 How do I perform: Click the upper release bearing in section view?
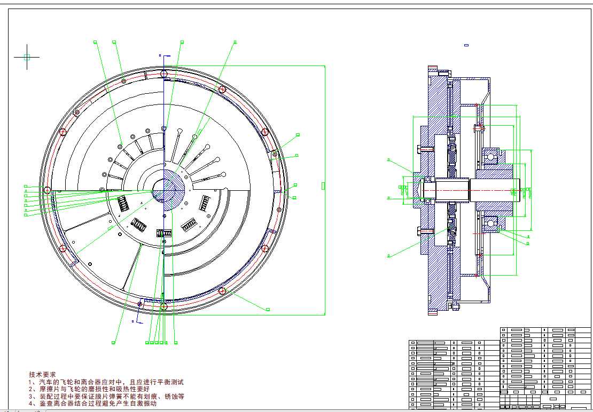(x=491, y=157)
